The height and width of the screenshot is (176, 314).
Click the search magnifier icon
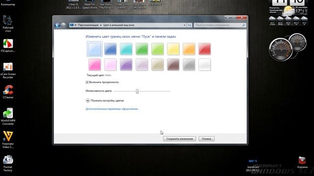tap(244, 25)
